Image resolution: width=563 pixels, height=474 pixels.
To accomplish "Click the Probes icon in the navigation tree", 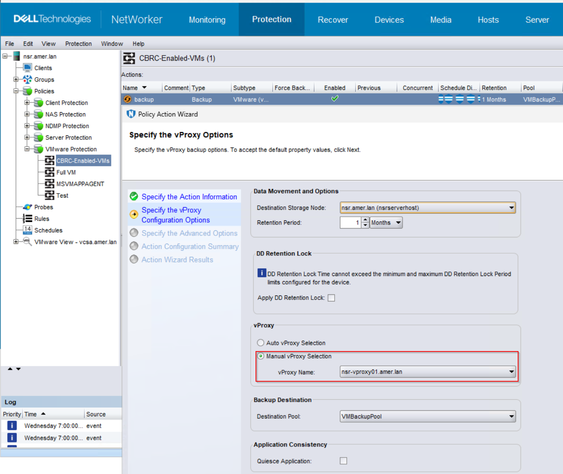I will pyautogui.click(x=27, y=207).
